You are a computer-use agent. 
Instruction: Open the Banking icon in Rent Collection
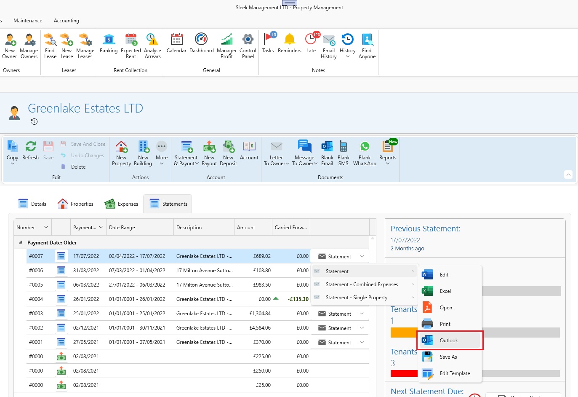click(109, 43)
